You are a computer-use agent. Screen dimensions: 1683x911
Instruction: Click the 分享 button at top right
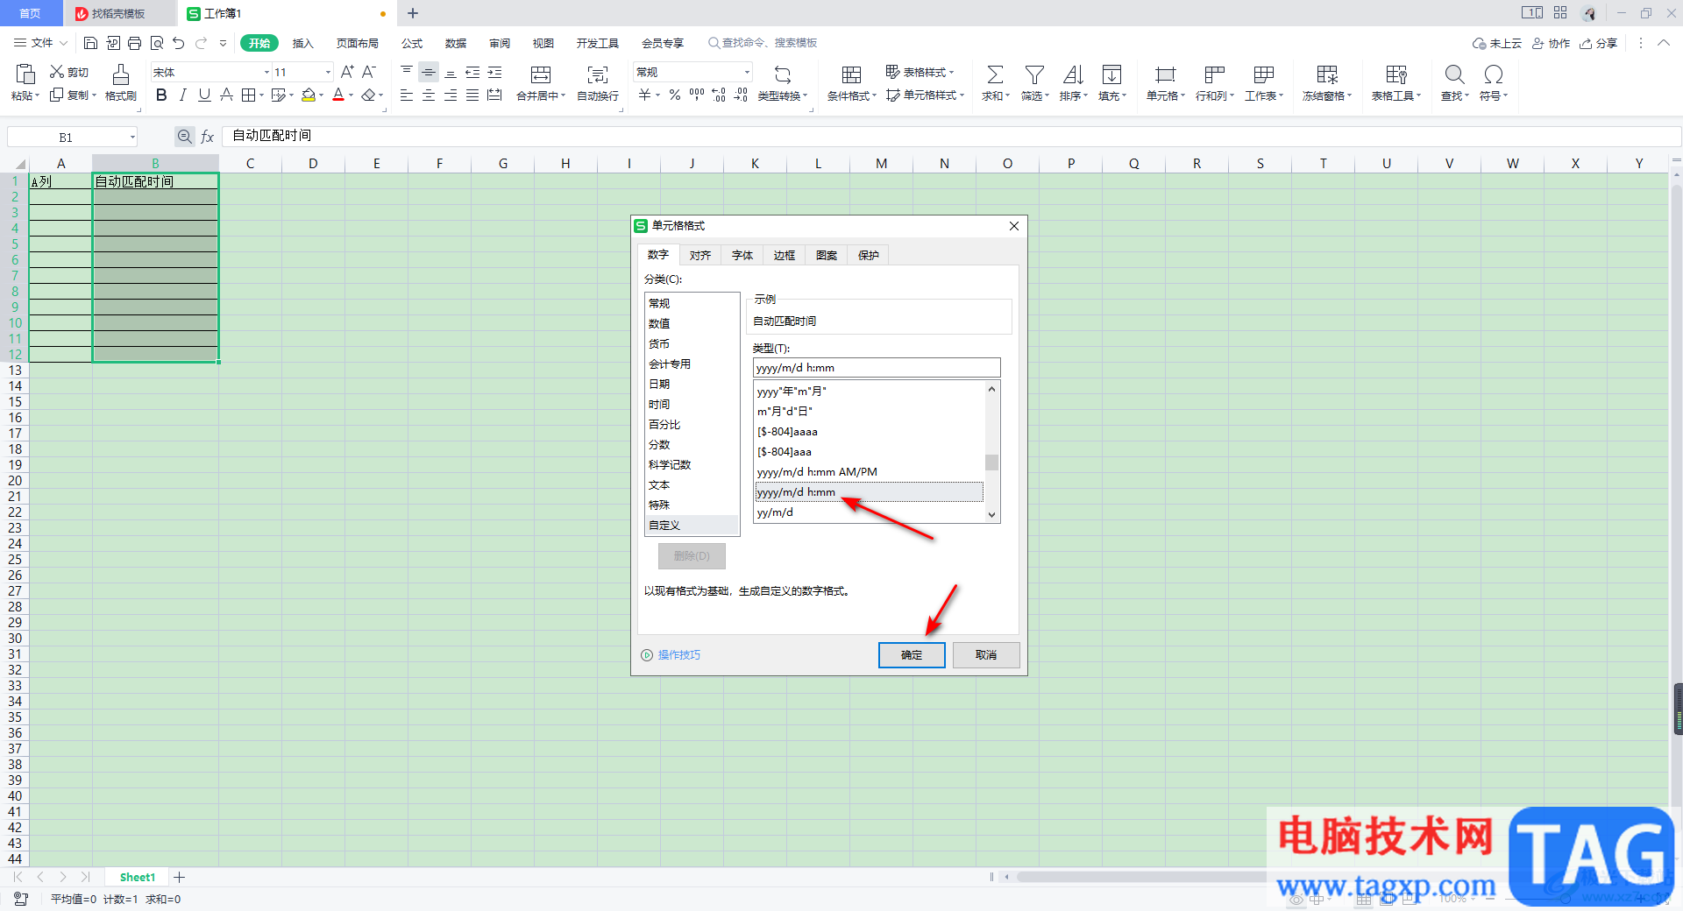[1598, 43]
